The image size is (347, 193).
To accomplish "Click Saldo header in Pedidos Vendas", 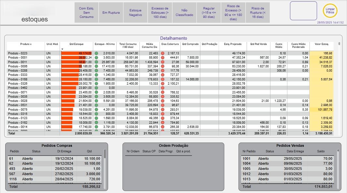I will 321,151.
